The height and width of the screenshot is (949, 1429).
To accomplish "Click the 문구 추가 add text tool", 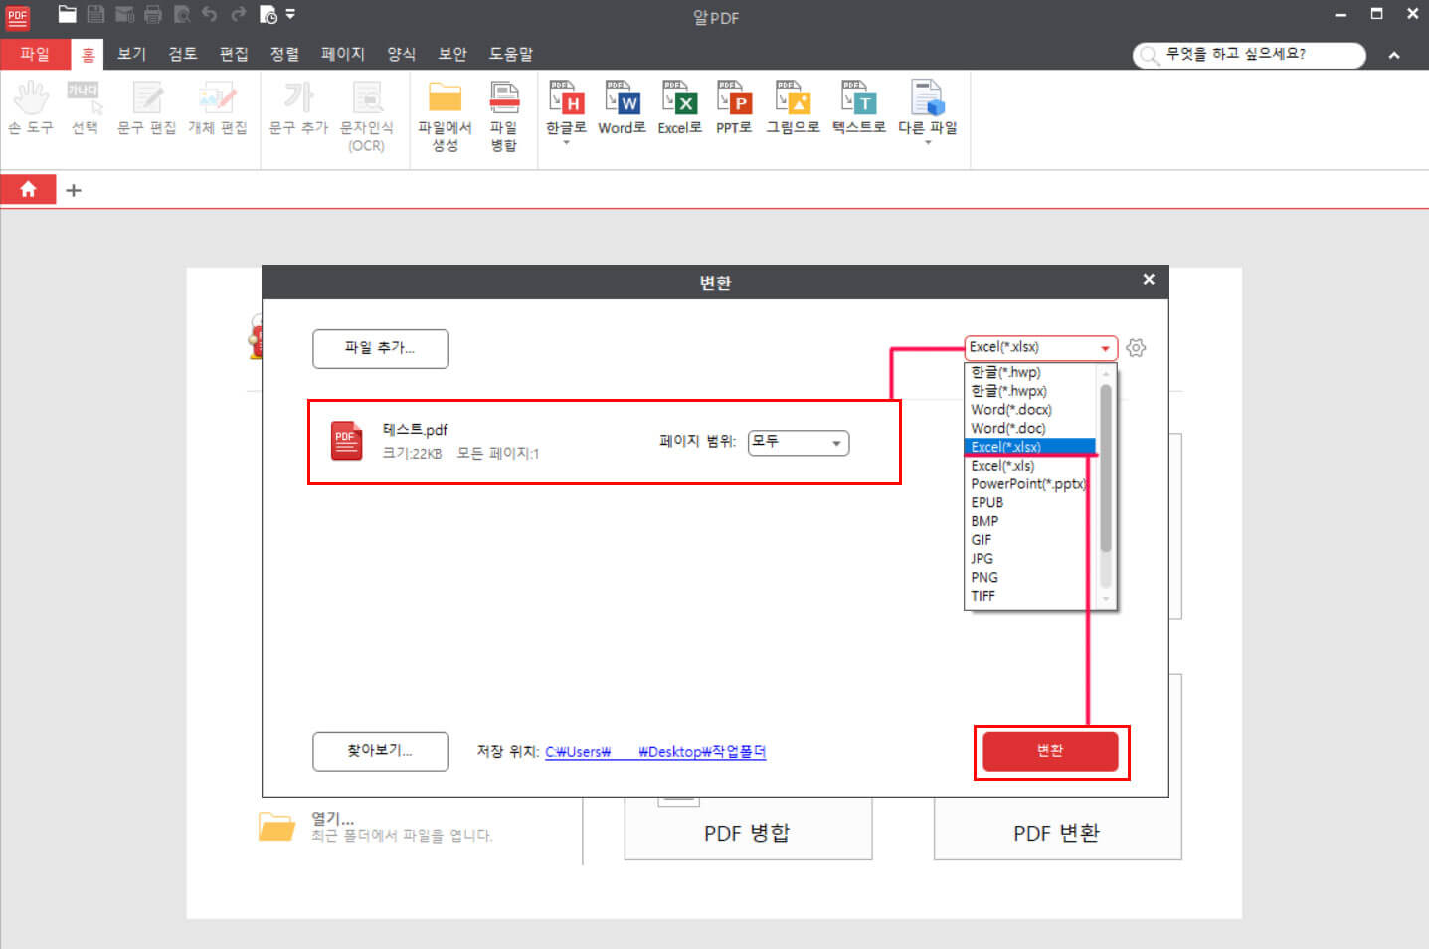I will (x=298, y=107).
